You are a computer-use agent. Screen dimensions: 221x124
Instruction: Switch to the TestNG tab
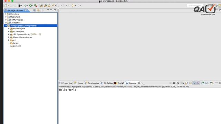(x=119, y=83)
